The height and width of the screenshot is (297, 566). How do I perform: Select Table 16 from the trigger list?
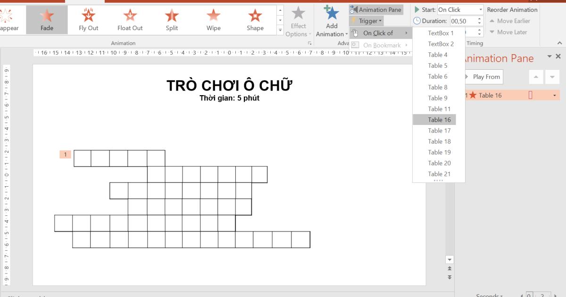pos(439,119)
